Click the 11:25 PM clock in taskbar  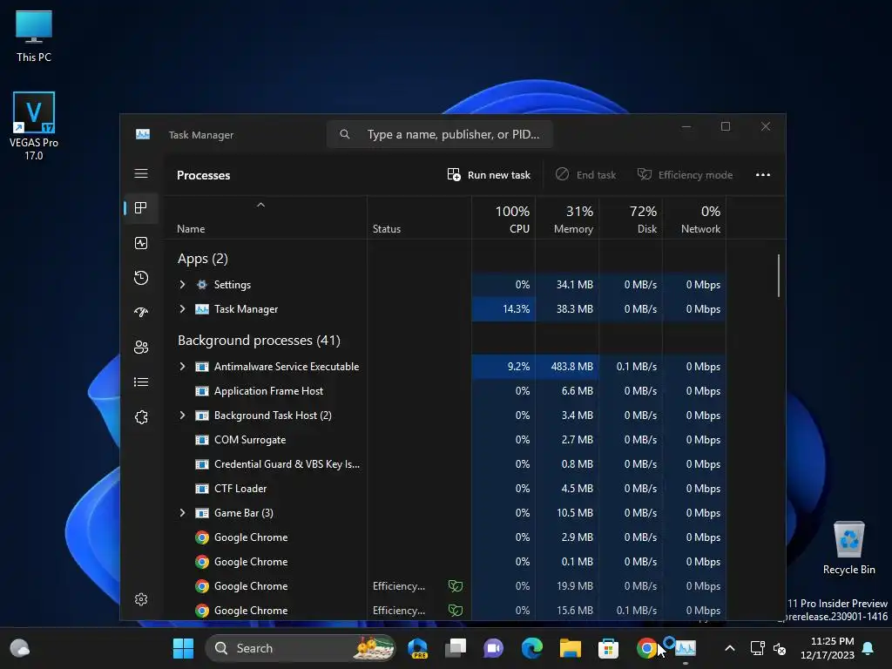coord(828,648)
